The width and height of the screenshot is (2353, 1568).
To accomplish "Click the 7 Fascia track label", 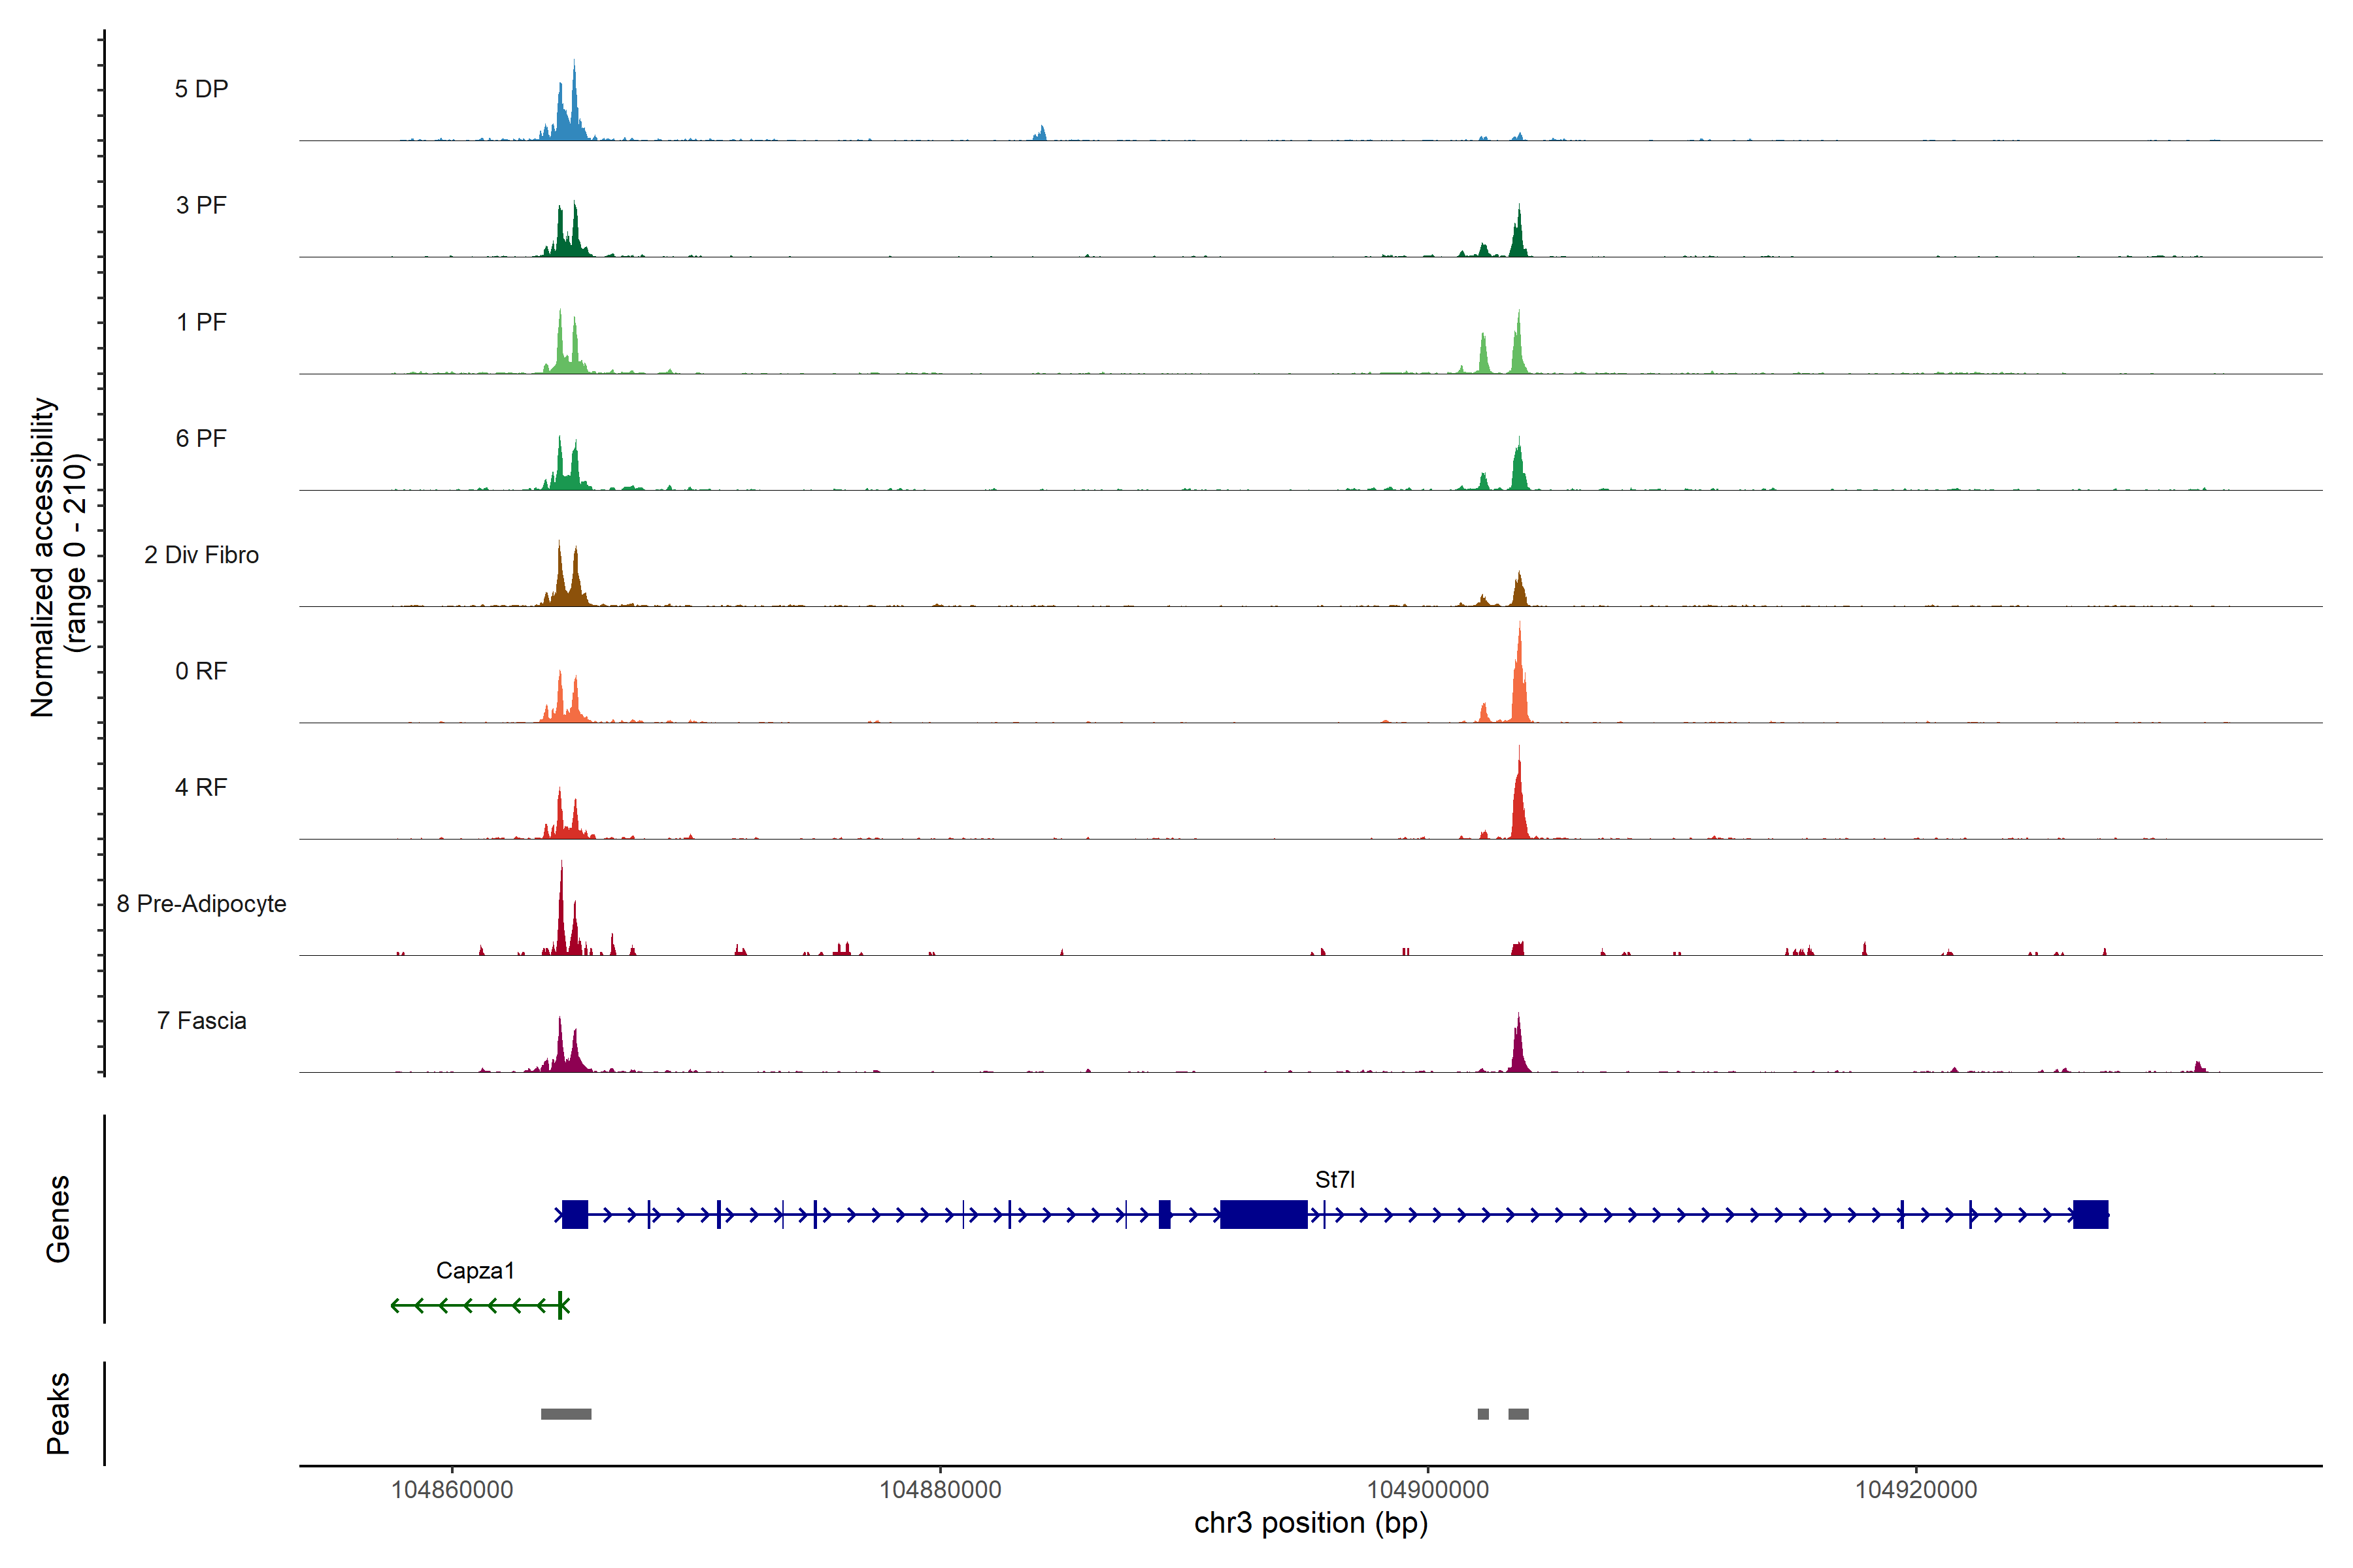I will click(x=201, y=1021).
